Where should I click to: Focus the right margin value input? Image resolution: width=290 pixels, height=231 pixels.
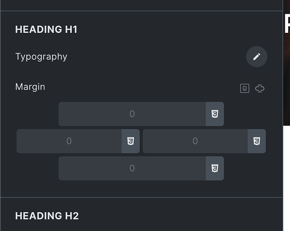[195, 141]
